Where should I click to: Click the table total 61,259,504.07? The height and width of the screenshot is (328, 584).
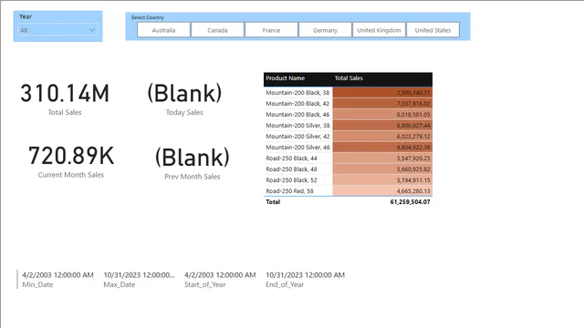(x=410, y=202)
